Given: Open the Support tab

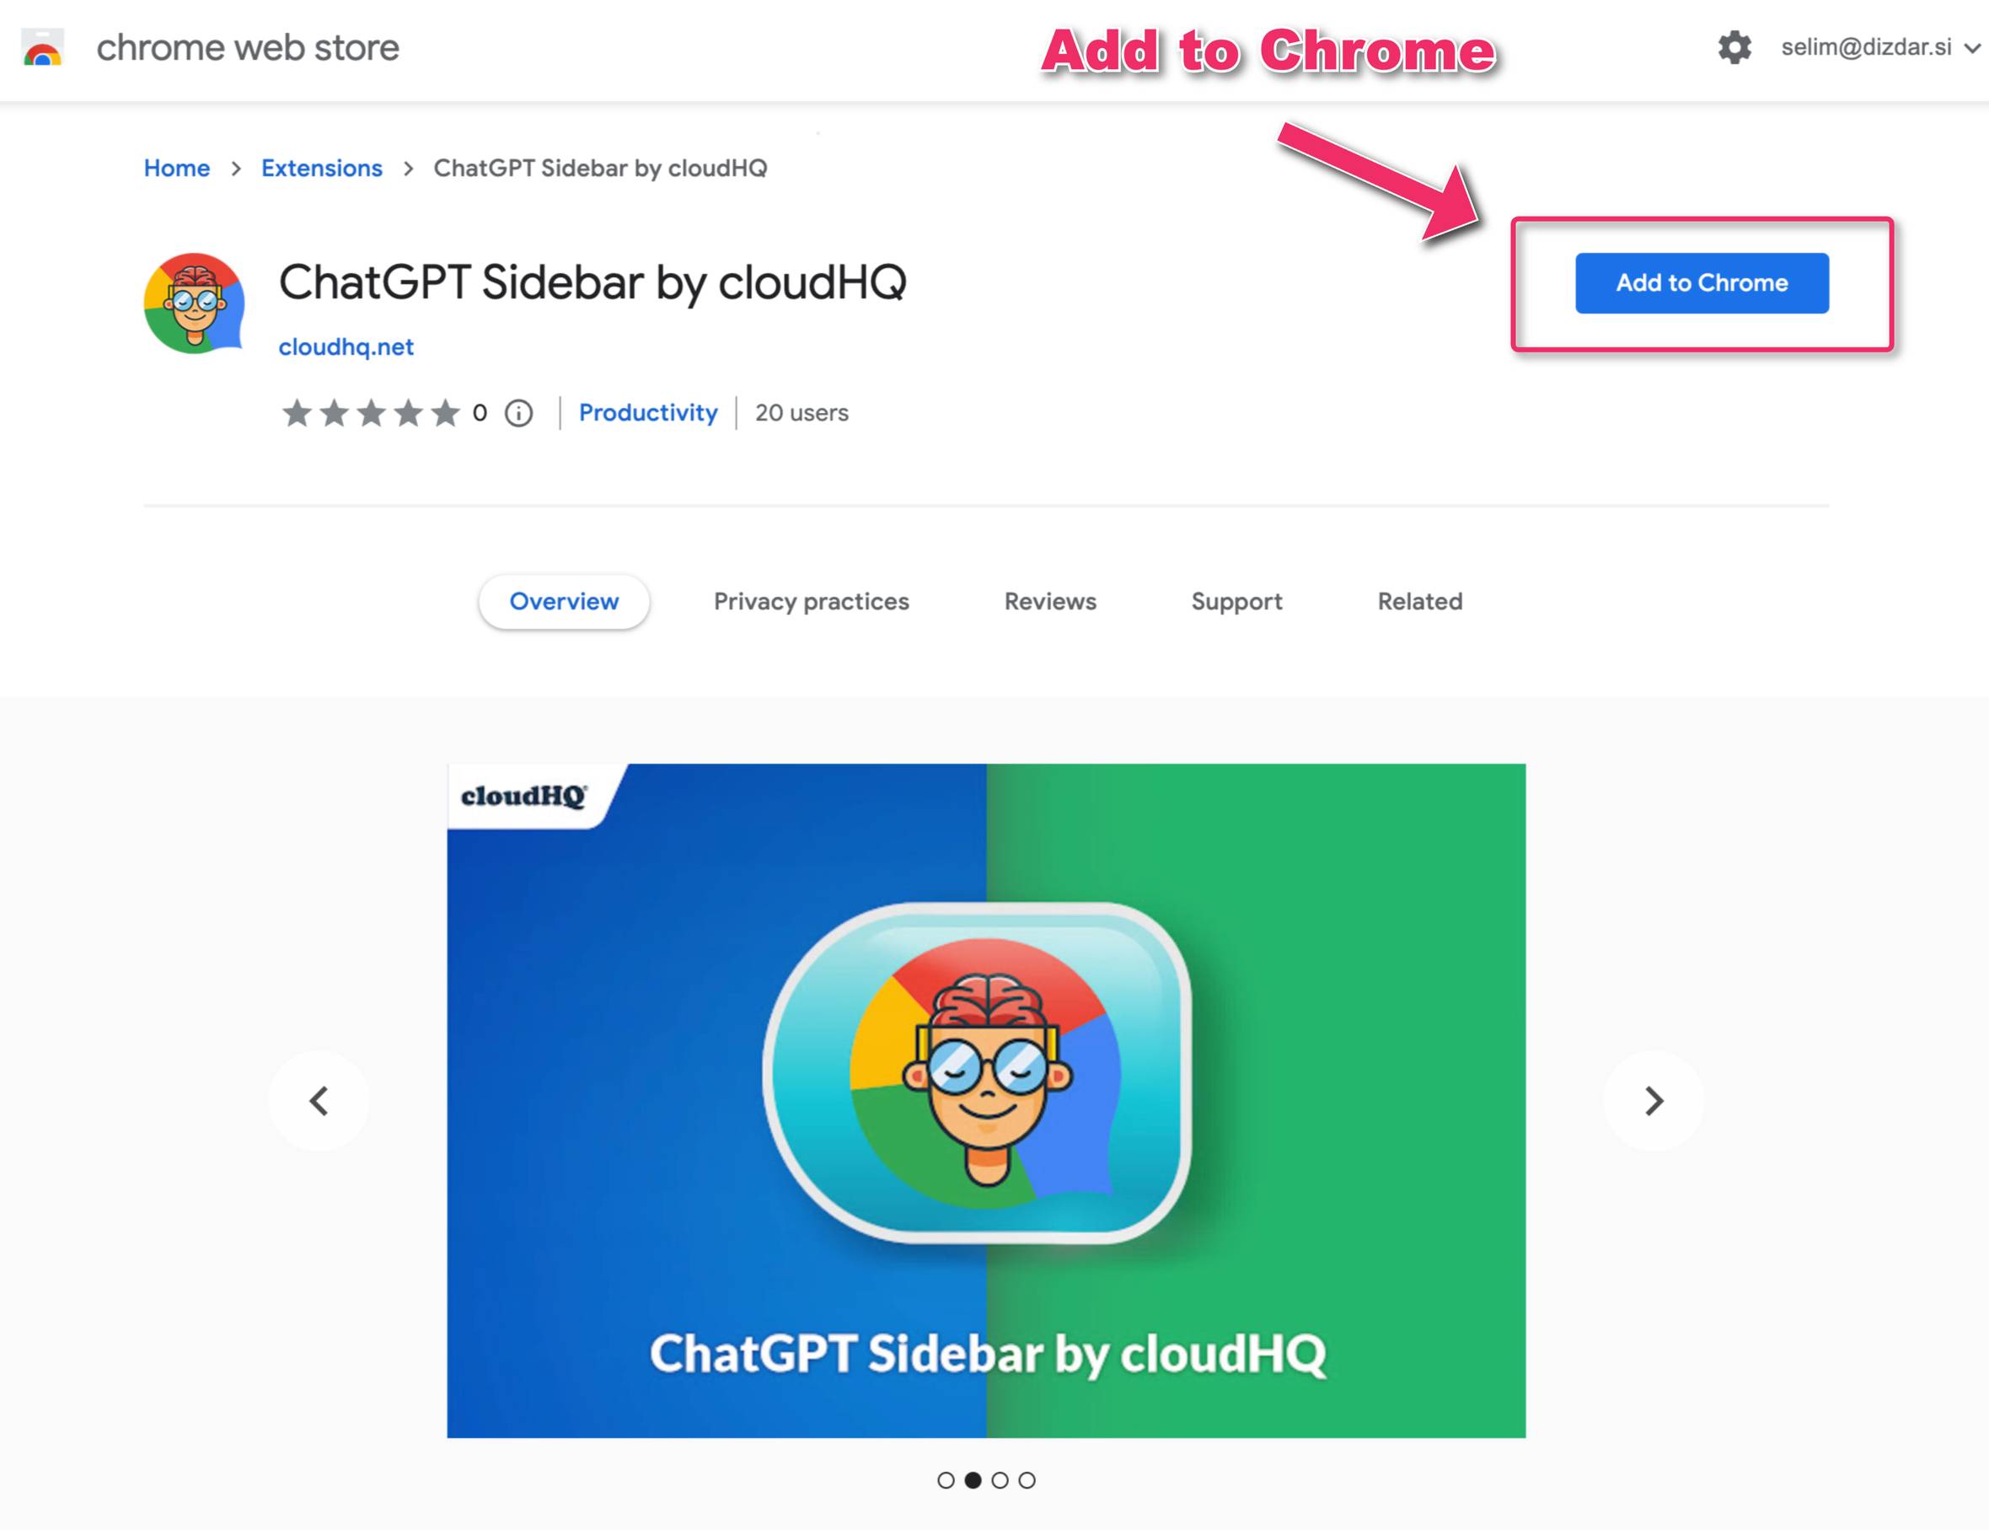Looking at the screenshot, I should [1236, 601].
